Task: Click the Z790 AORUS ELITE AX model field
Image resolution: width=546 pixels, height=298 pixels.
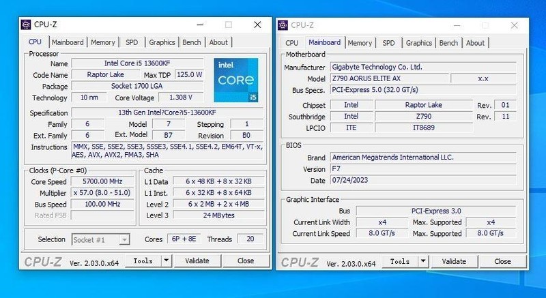Action: (389, 78)
